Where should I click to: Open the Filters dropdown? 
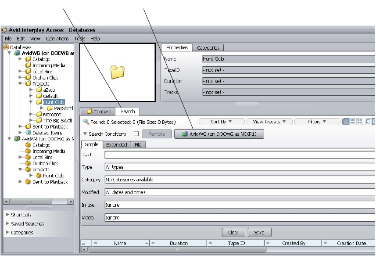tap(317, 122)
